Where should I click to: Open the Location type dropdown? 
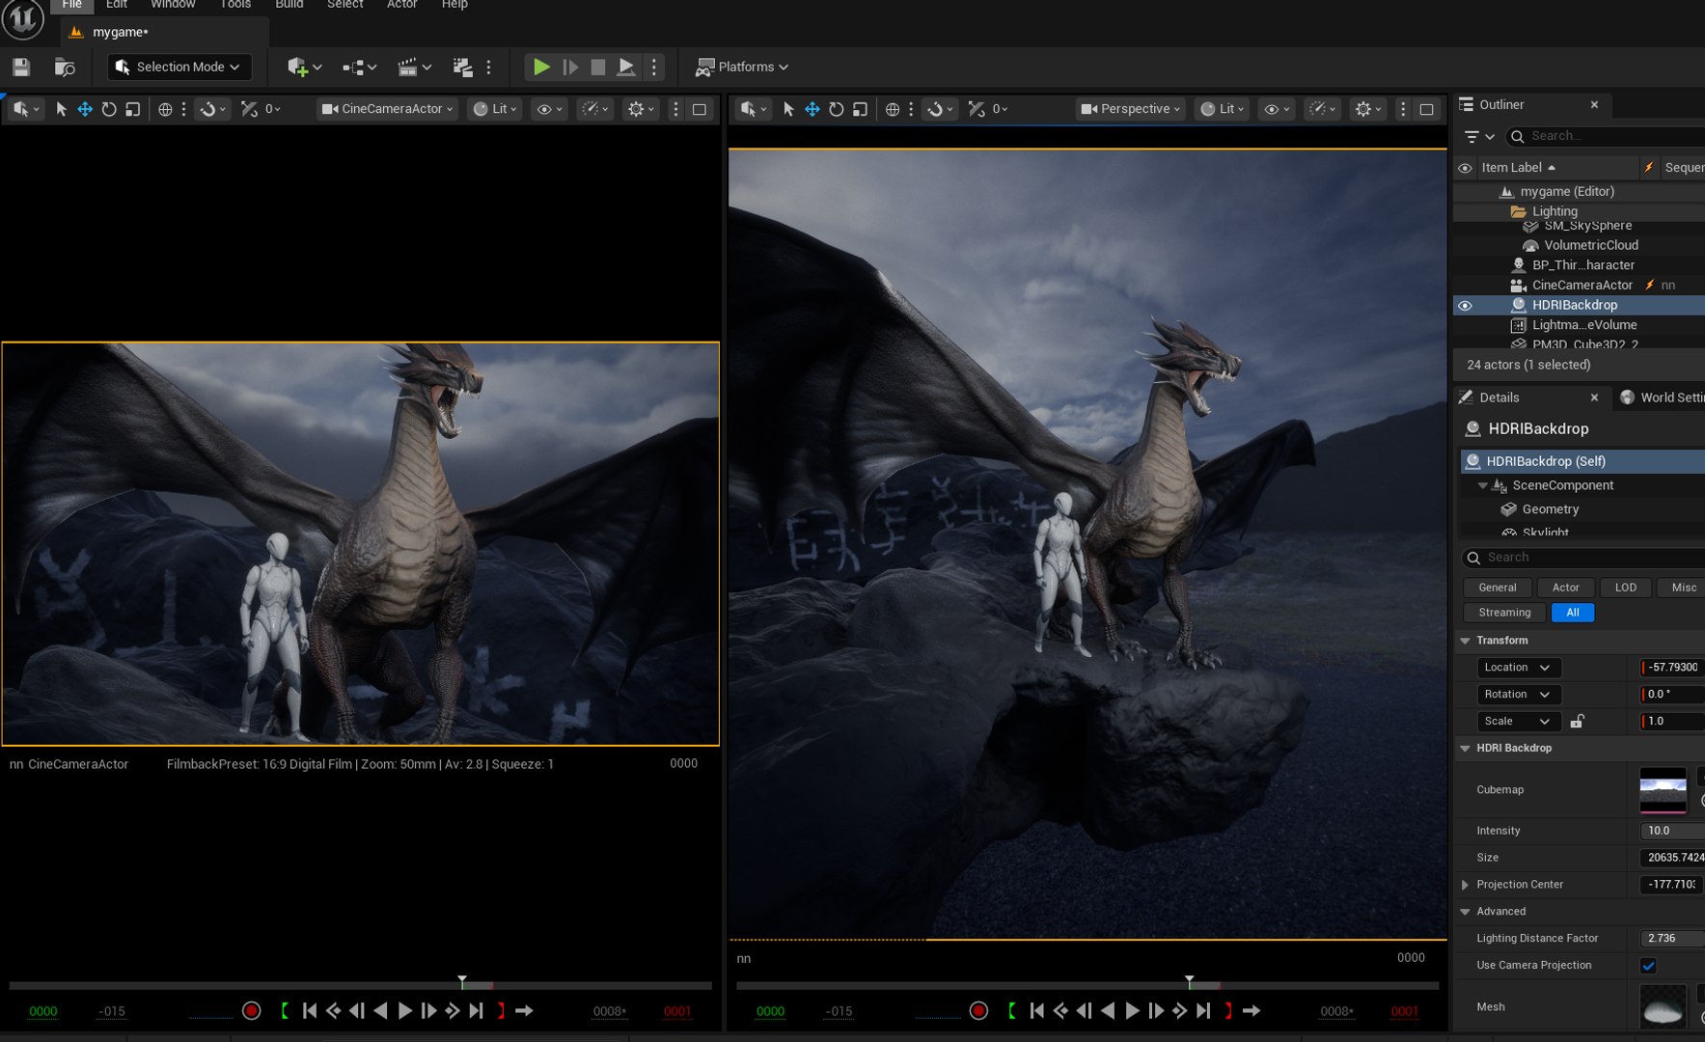coord(1518,668)
